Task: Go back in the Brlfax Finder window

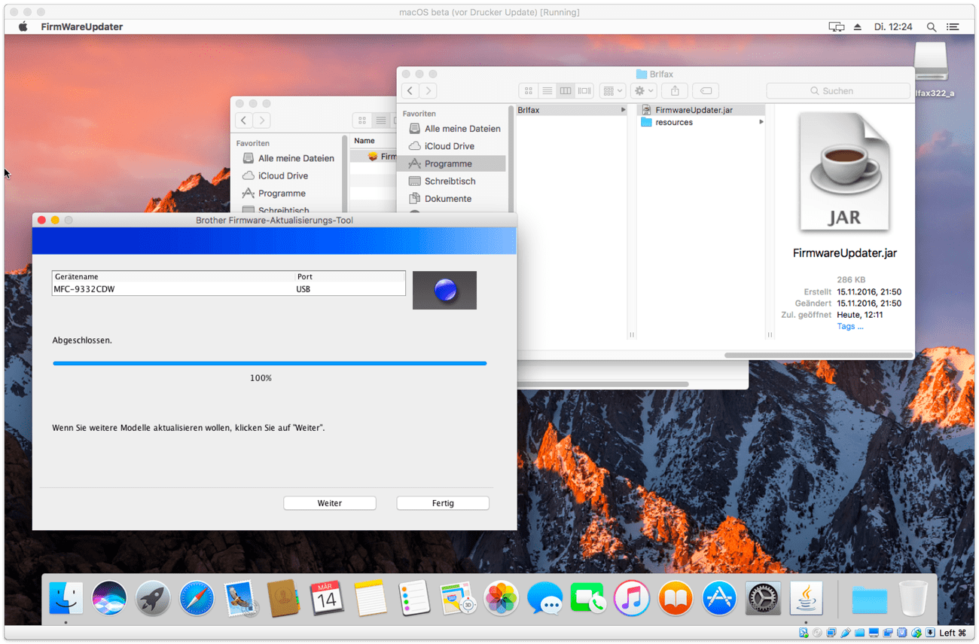Action: click(x=410, y=90)
